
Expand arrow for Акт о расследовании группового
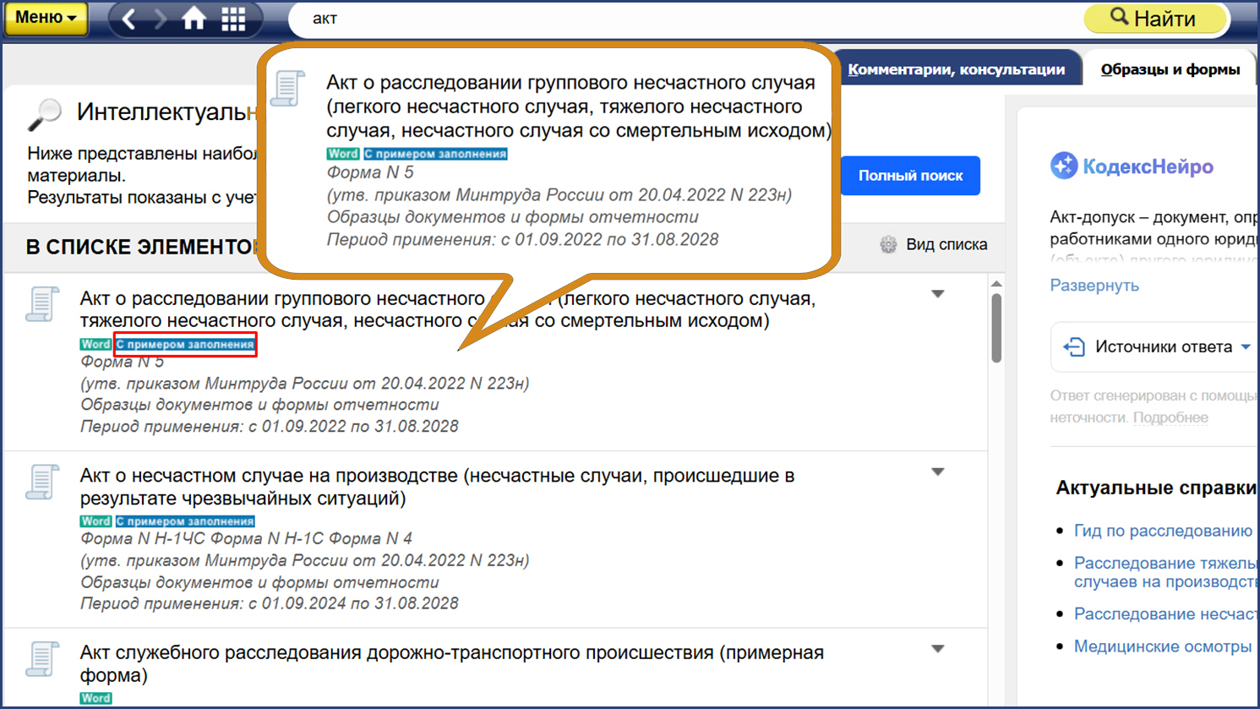coord(938,294)
